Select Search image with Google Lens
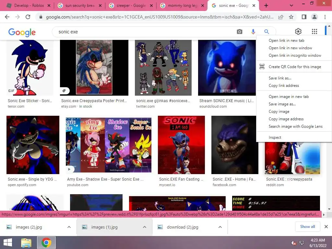This screenshot has width=332, height=249. (x=294, y=126)
